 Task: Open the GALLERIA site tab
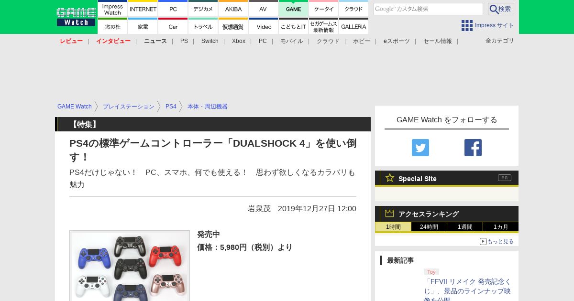pyautogui.click(x=354, y=26)
